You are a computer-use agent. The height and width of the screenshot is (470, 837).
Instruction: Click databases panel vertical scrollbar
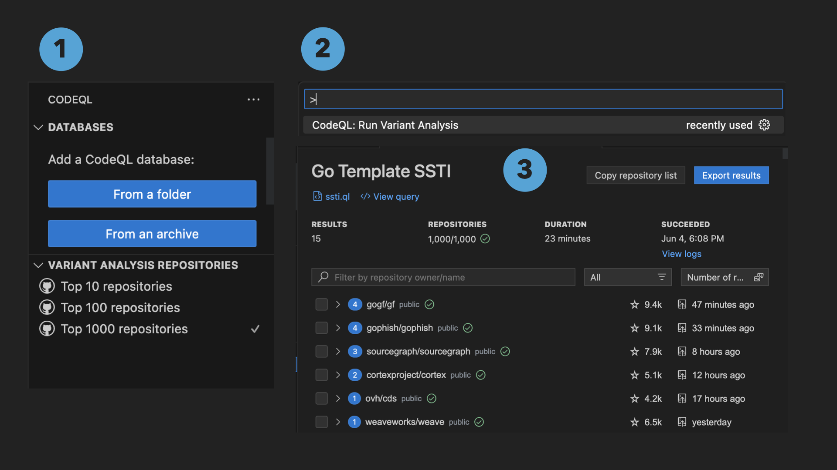[270, 171]
